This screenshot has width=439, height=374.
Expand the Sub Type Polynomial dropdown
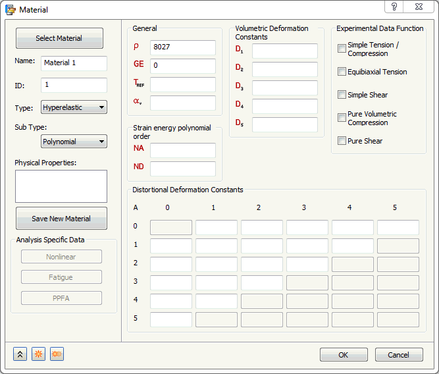(x=74, y=142)
